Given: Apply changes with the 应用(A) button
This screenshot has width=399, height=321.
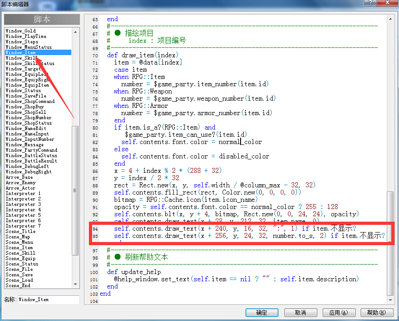Looking at the screenshot, I should (339, 312).
